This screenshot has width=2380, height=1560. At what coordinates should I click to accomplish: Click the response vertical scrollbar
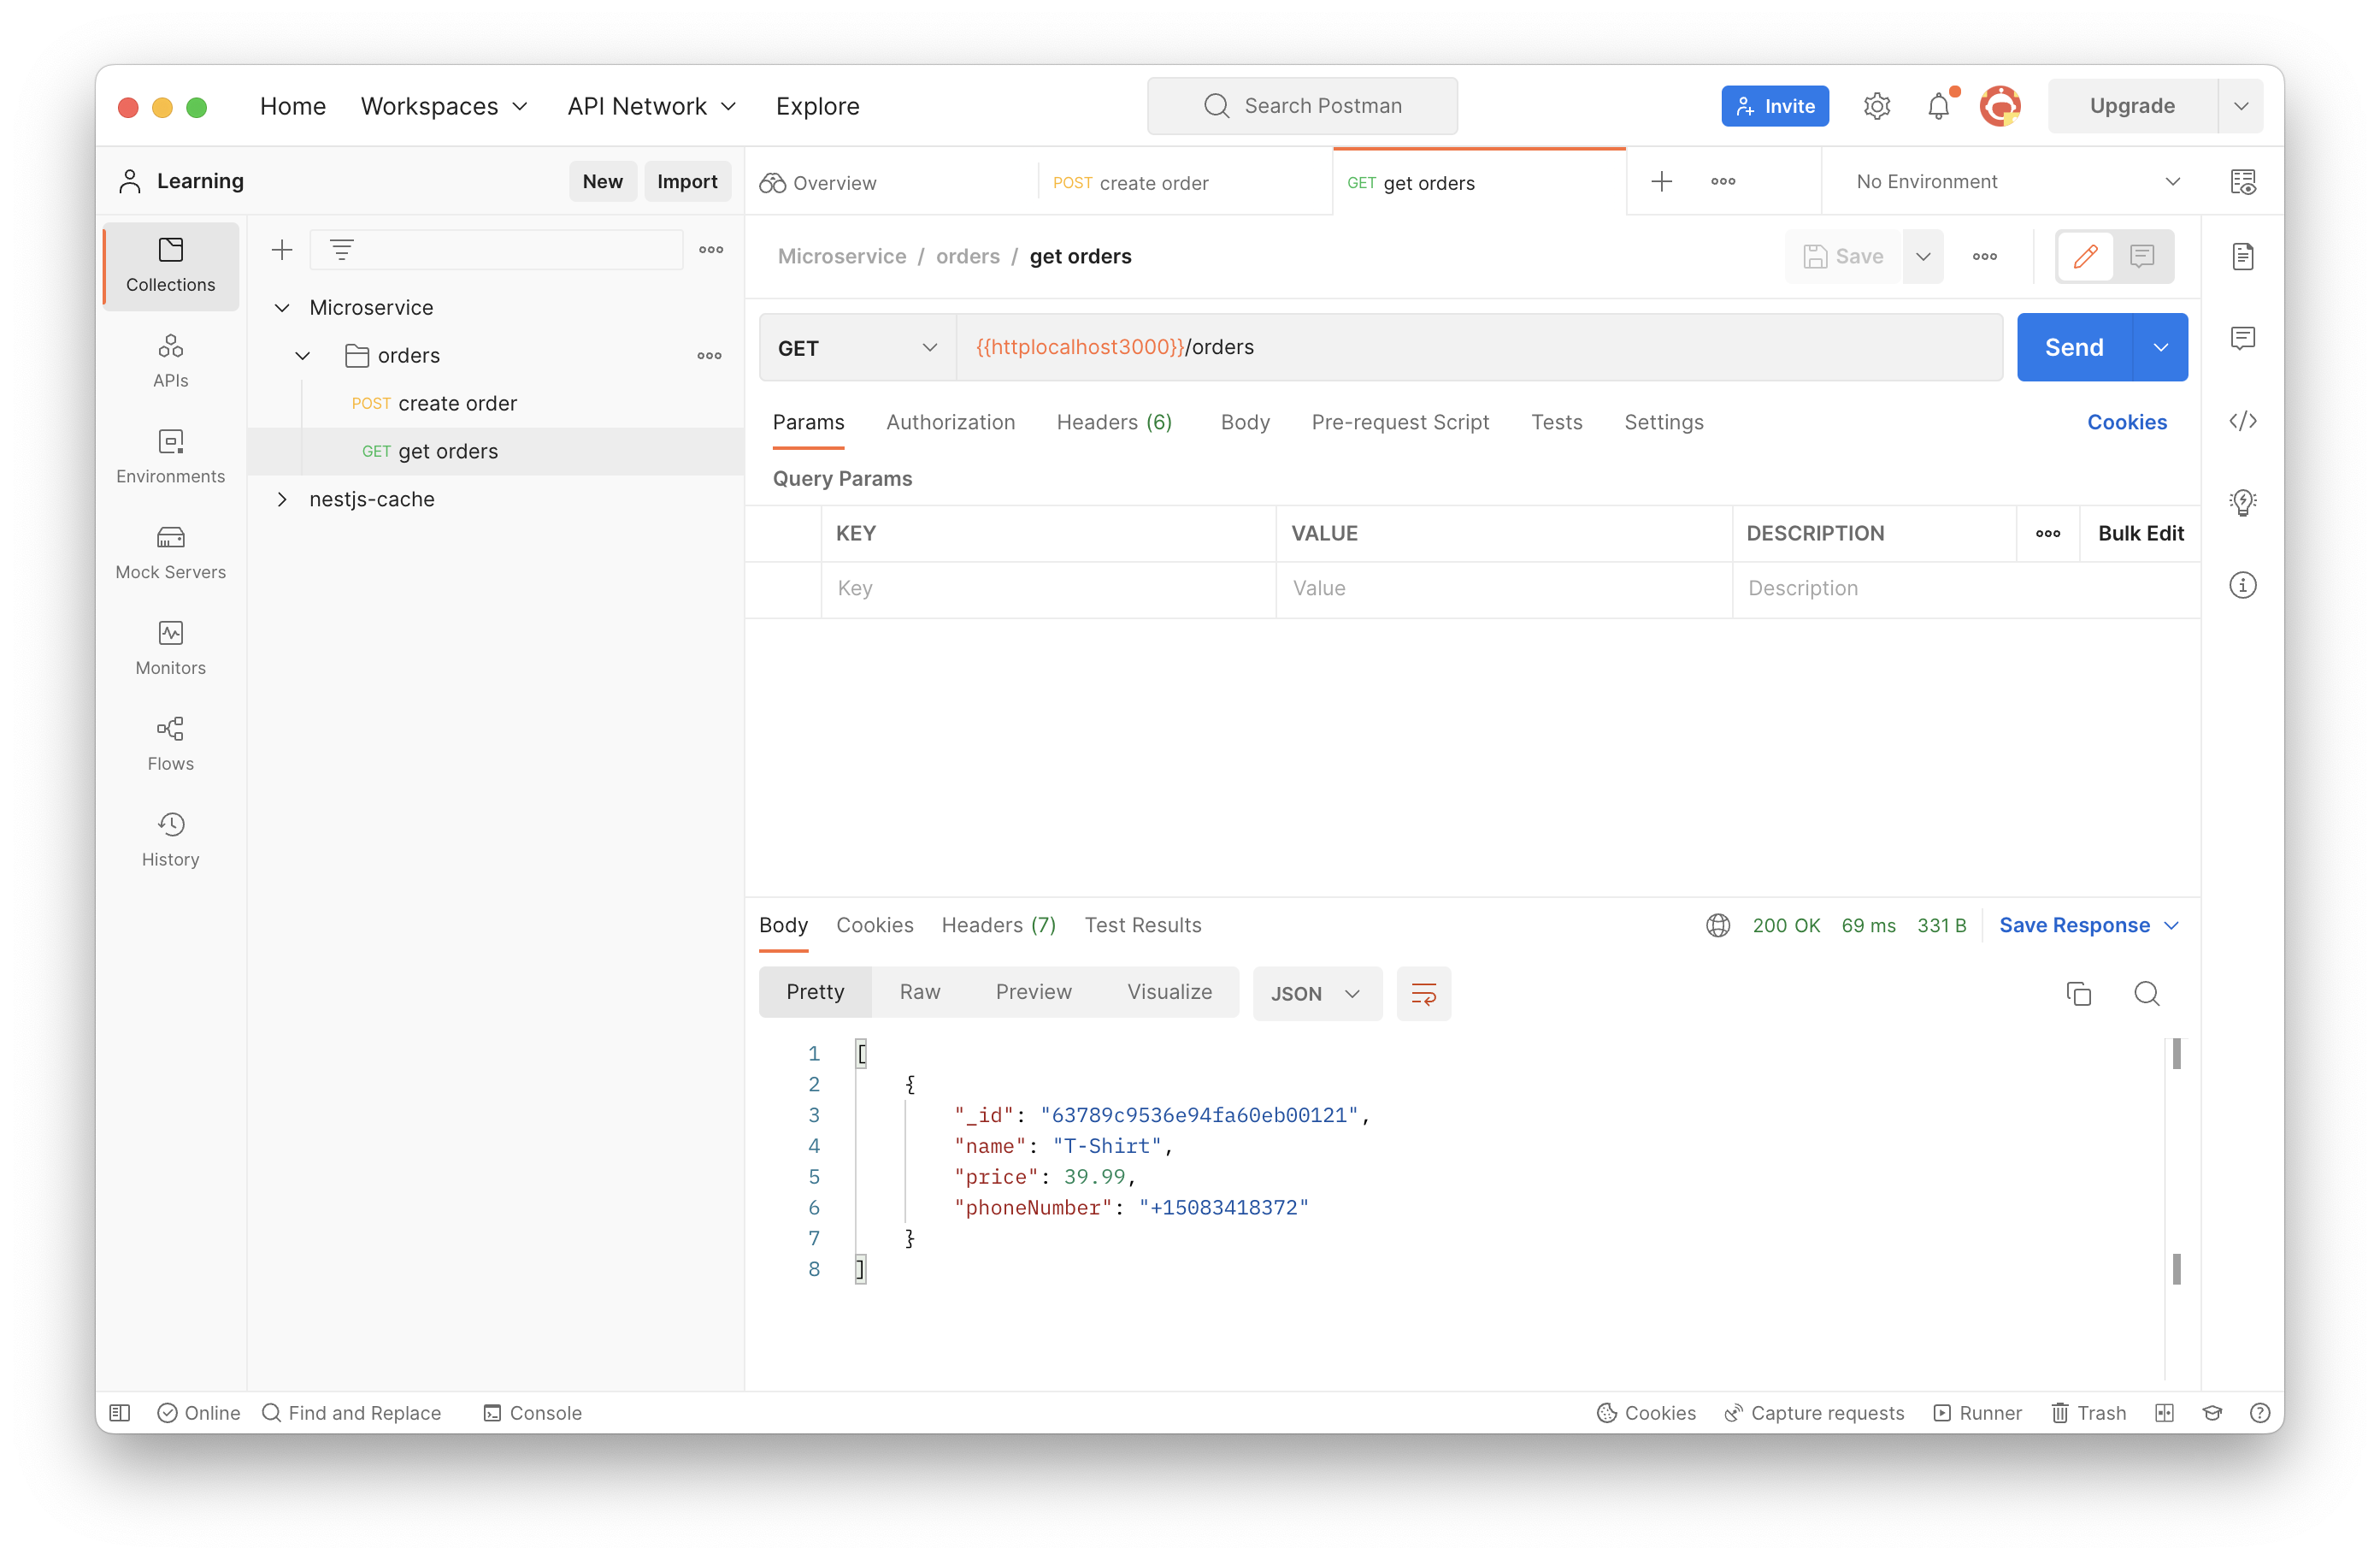coord(2176,1161)
